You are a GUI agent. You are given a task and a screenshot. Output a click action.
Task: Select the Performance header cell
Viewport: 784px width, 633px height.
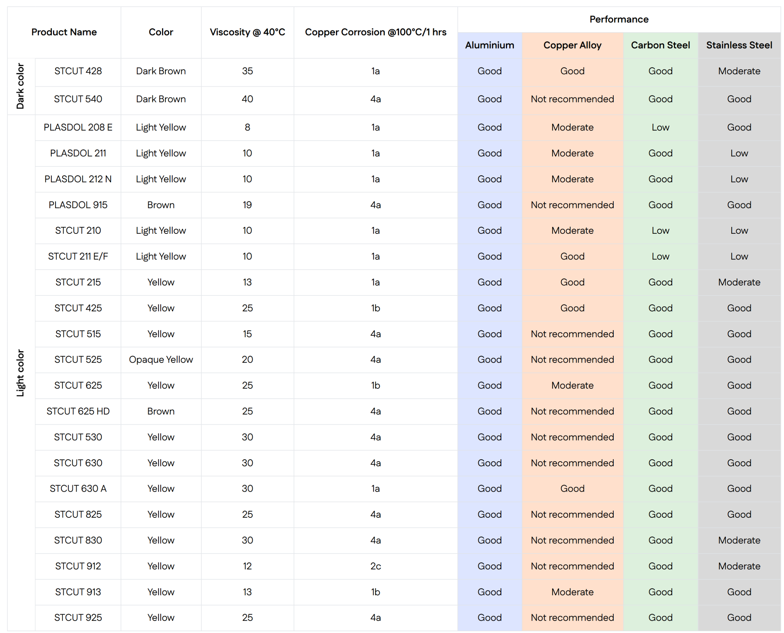coord(619,19)
